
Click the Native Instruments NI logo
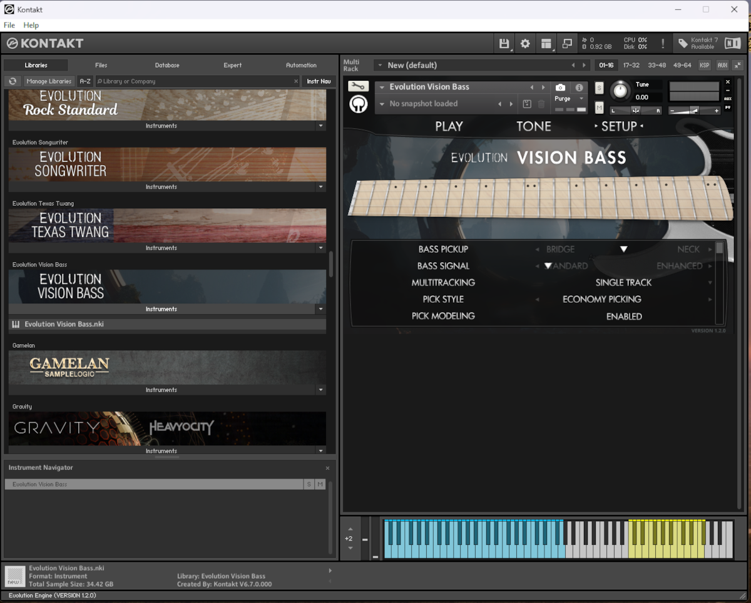point(732,43)
